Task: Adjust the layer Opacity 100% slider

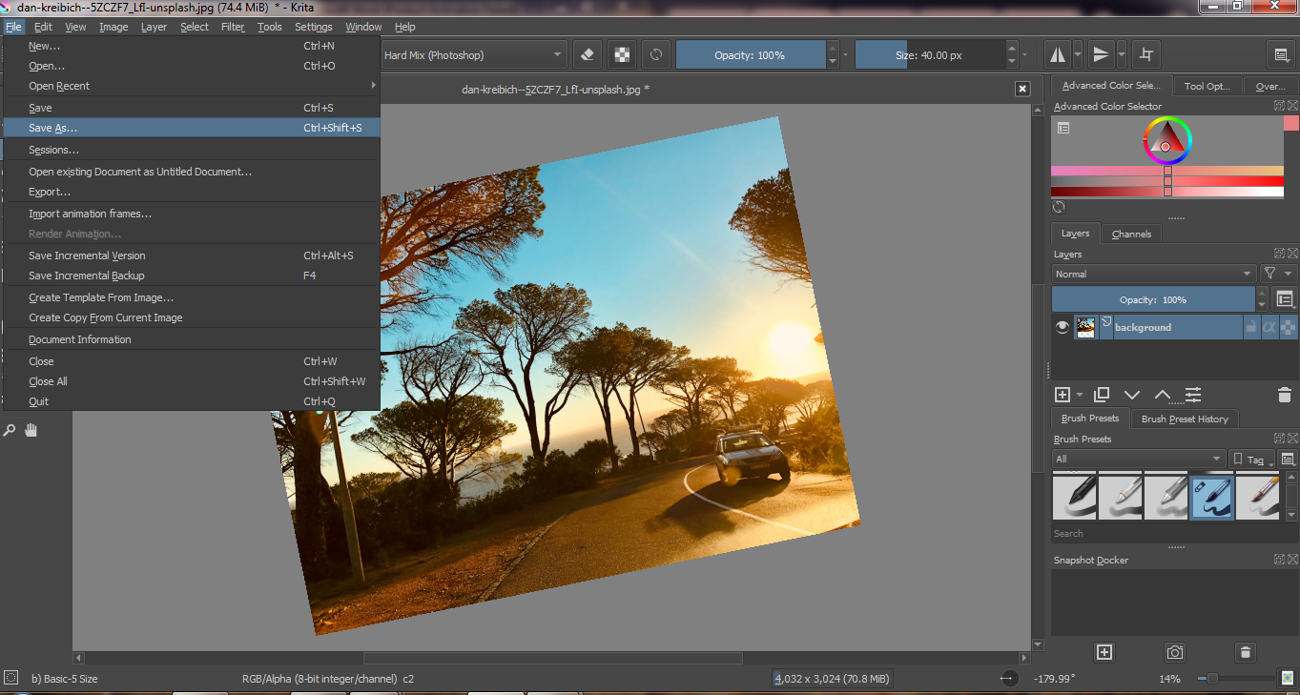Action: 1154,299
